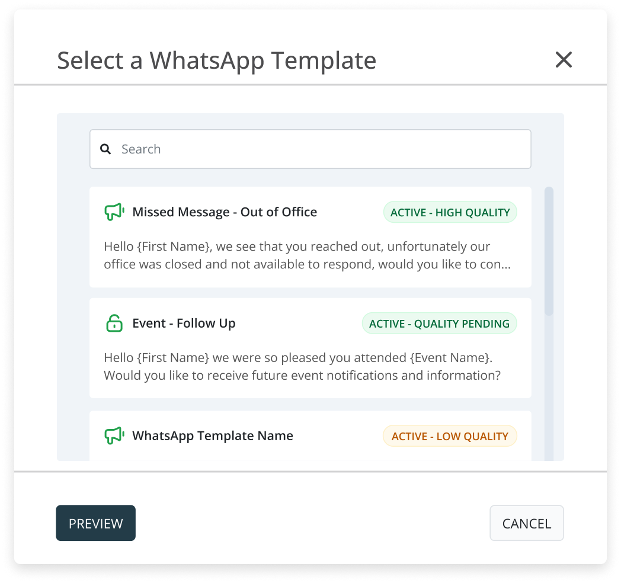Close the Select a WhatsApp Template dialog

click(x=564, y=60)
